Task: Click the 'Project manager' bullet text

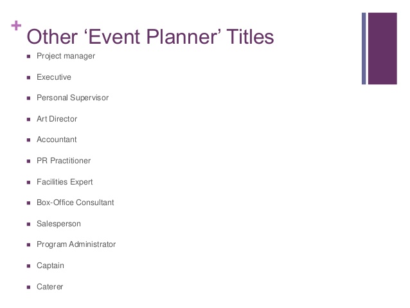Action: [66, 56]
